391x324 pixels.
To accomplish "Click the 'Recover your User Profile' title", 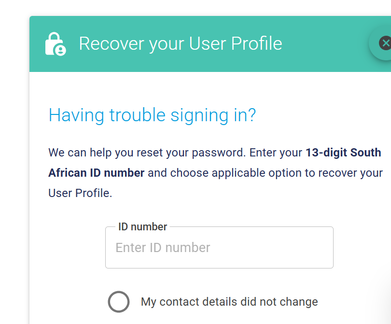I will (181, 43).
